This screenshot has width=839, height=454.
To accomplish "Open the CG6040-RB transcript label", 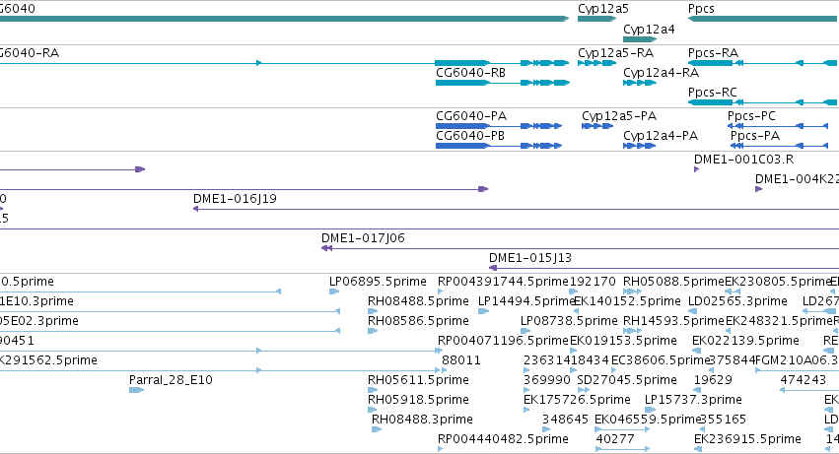I will point(471,73).
